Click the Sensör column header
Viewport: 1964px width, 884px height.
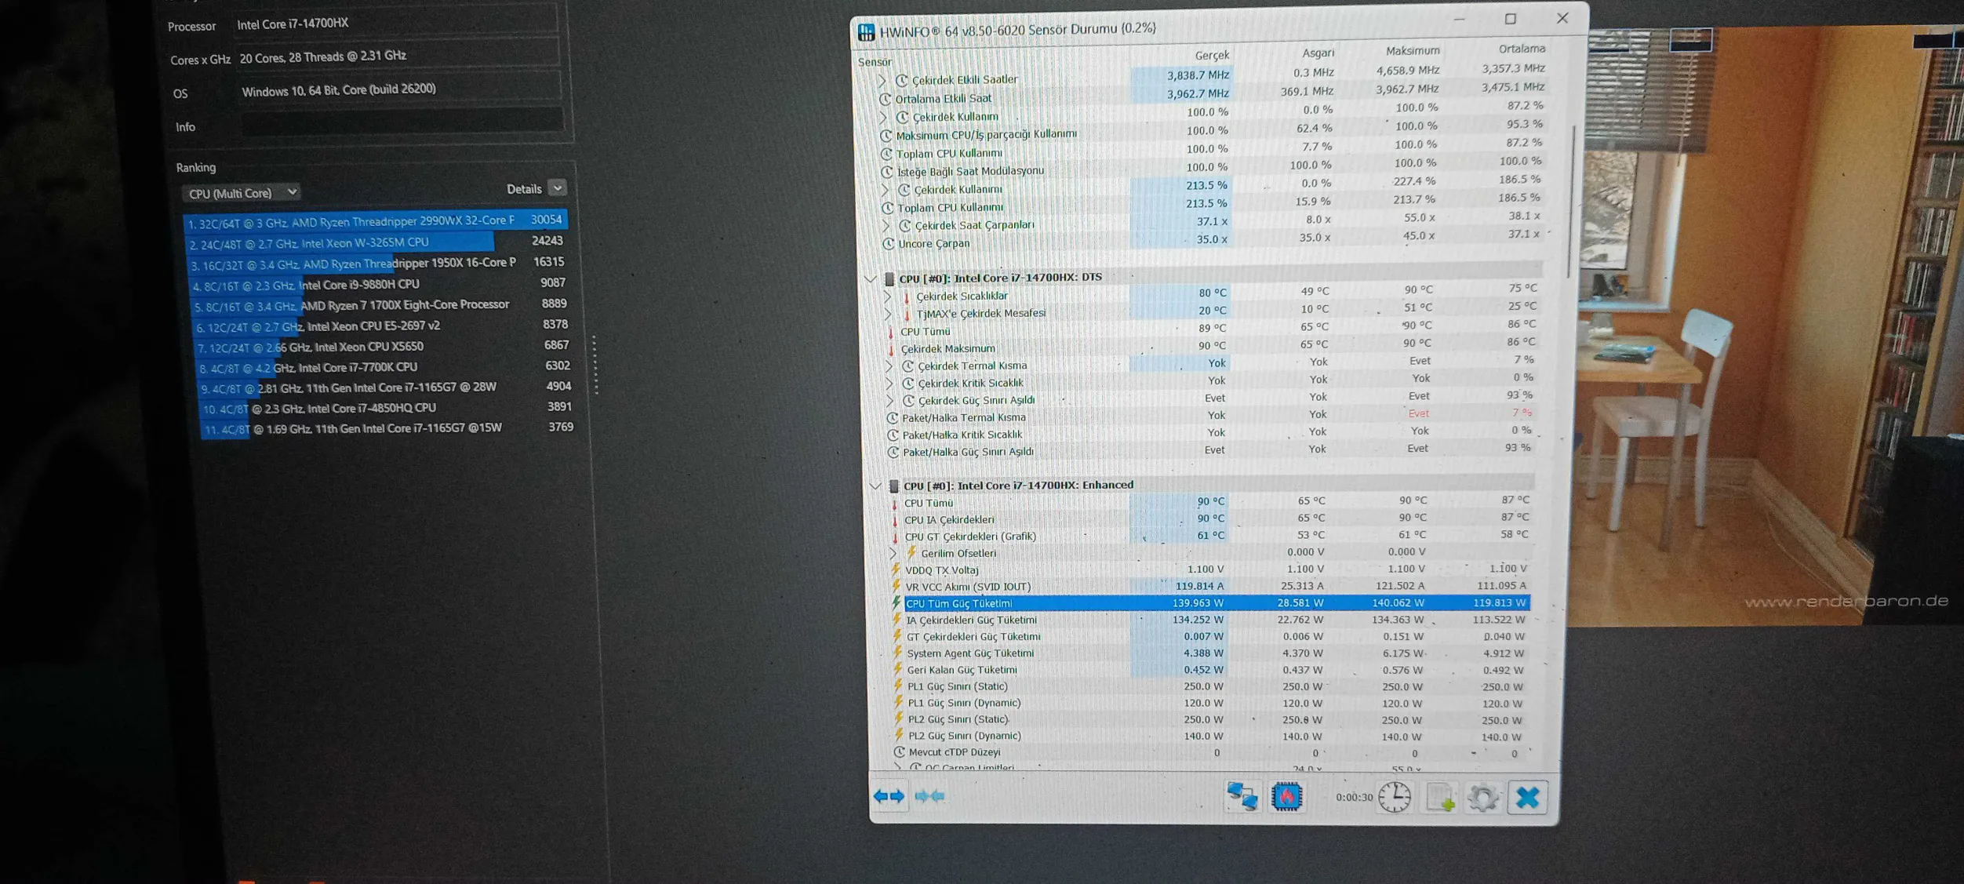875,62
